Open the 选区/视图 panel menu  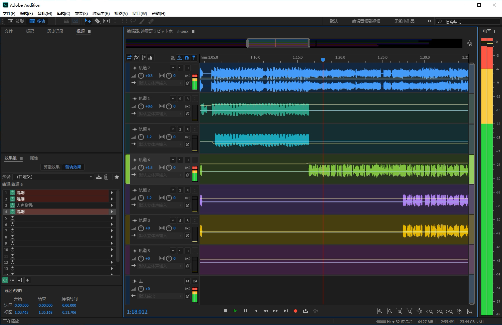pos(27,291)
